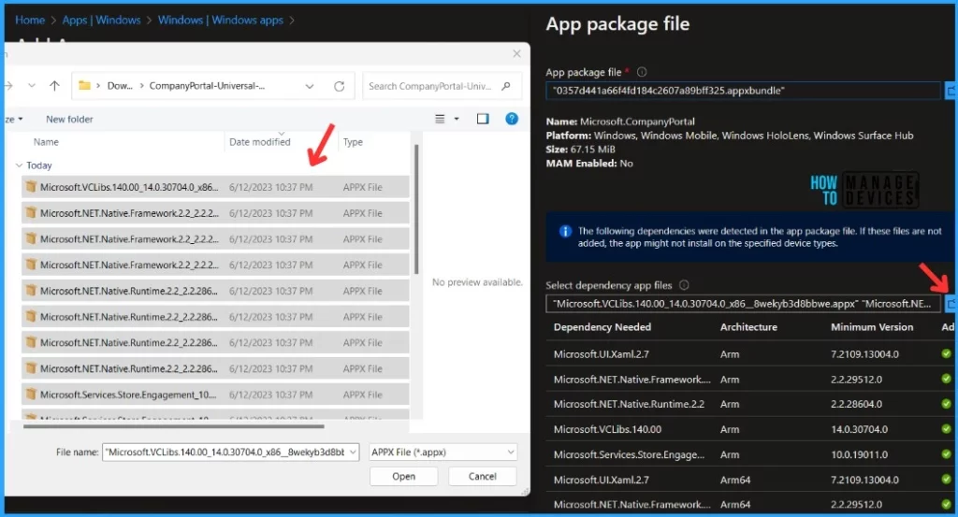Screen dimensions: 958x517
Task: Click green check for Microsoft.UI.Xaml.2.7 Arm row
Action: (947, 354)
